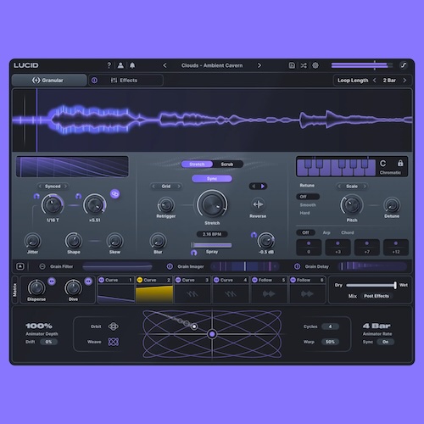Click the arrow left of 2 Bar loop length
Image resolution: width=424 pixels, height=424 pixels.
375,81
